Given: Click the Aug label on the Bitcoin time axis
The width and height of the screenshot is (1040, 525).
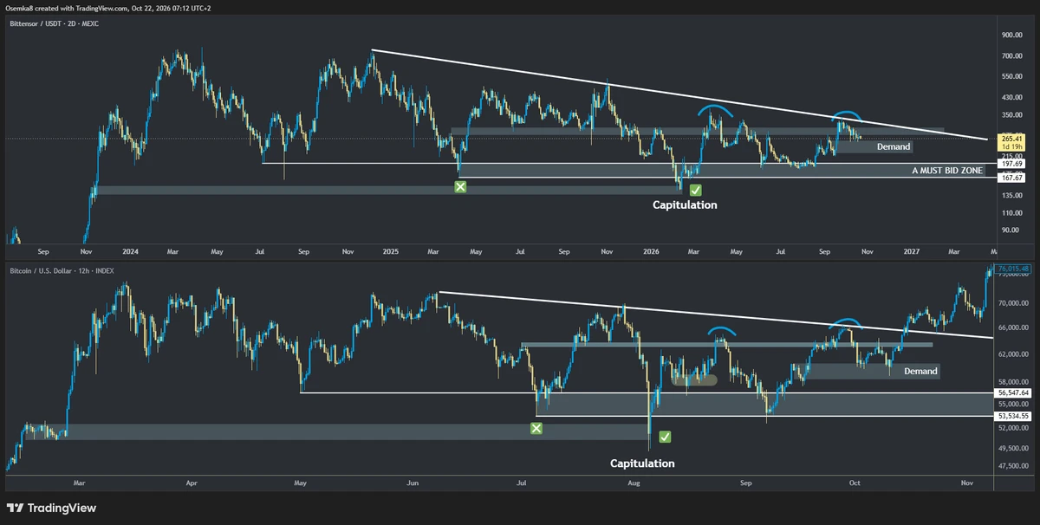Looking at the screenshot, I should [x=634, y=482].
